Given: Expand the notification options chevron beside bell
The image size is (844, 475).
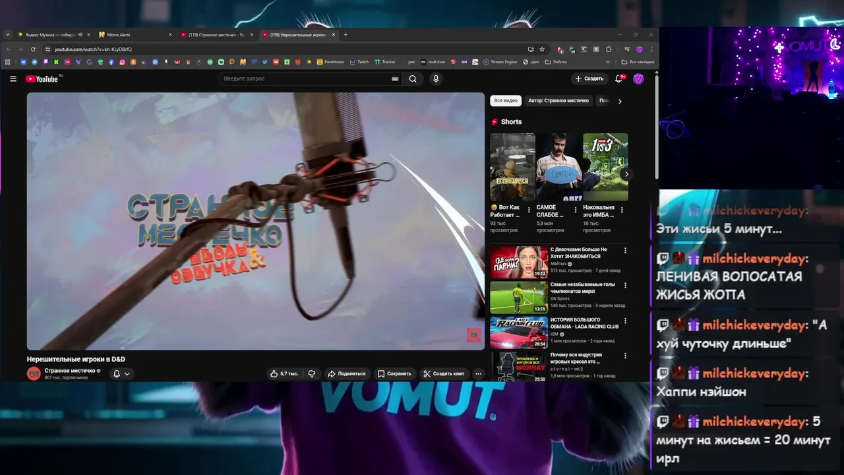Looking at the screenshot, I should click(127, 373).
